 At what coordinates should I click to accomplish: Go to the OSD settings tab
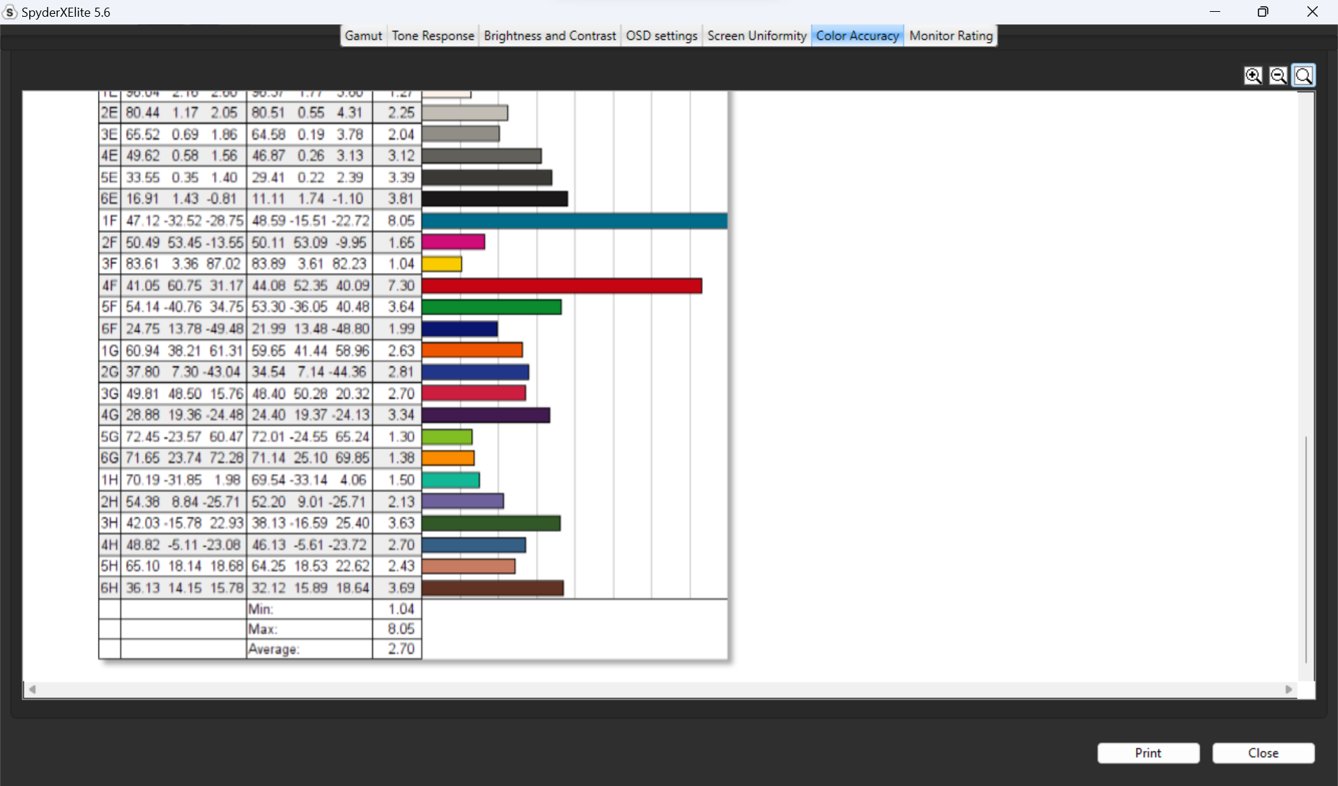661,36
